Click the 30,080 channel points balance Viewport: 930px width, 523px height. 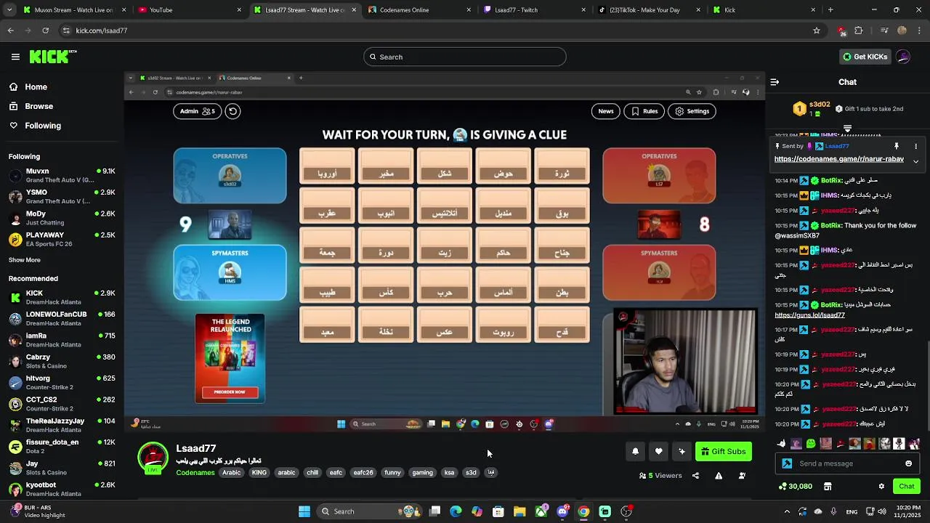point(795,487)
